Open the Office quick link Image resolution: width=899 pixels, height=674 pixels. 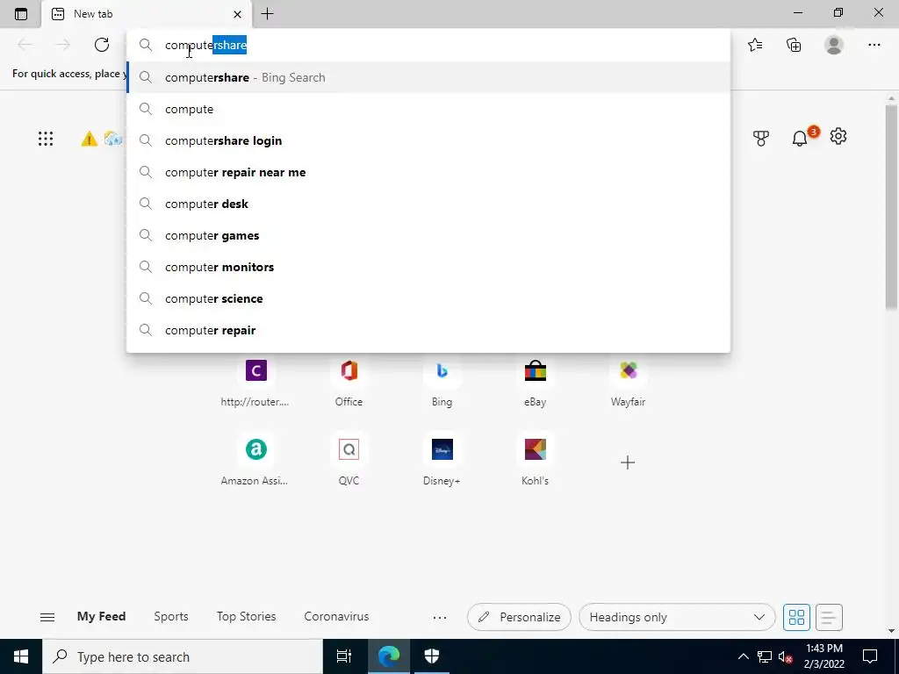[349, 383]
